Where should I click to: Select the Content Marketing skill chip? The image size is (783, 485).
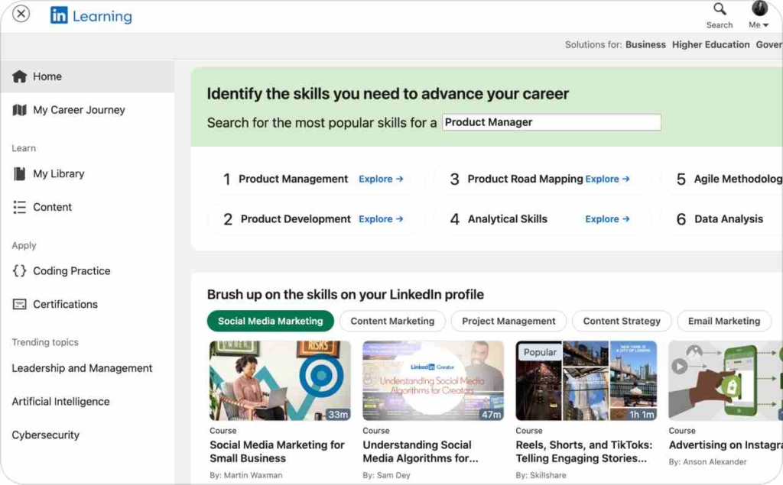coord(392,321)
